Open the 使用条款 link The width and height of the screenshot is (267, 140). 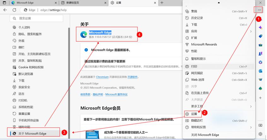coord(85,94)
